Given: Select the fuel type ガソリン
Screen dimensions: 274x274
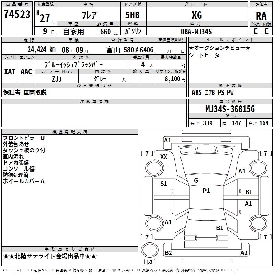Looking at the screenshot, I should point(133,31).
